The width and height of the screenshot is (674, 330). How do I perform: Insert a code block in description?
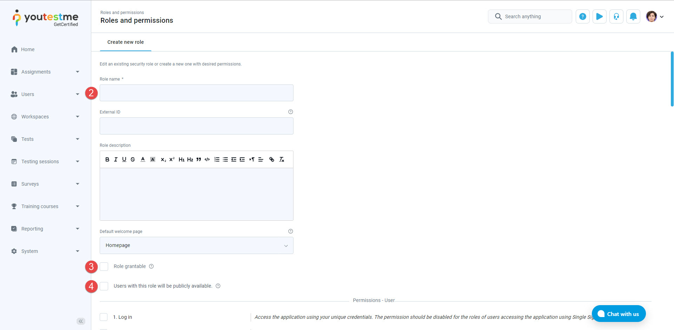pyautogui.click(x=207, y=159)
